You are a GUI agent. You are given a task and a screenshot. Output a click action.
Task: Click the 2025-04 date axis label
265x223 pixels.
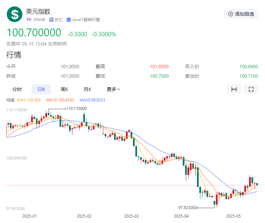pyautogui.click(x=181, y=216)
